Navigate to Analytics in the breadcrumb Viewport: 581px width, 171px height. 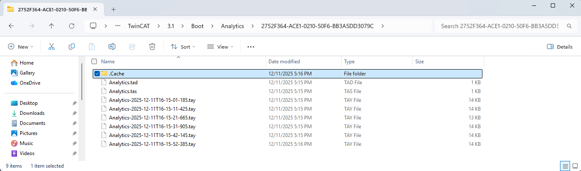click(232, 26)
